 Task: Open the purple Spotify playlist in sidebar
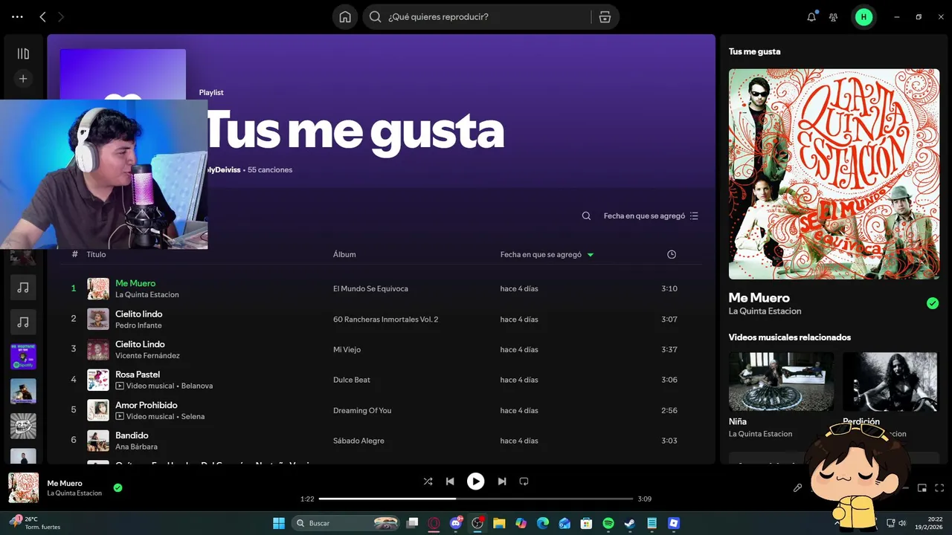(23, 357)
